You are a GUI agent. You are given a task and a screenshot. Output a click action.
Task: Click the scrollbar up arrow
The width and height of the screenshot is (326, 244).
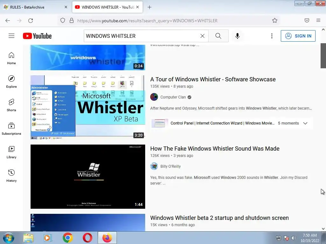pyautogui.click(x=323, y=30)
